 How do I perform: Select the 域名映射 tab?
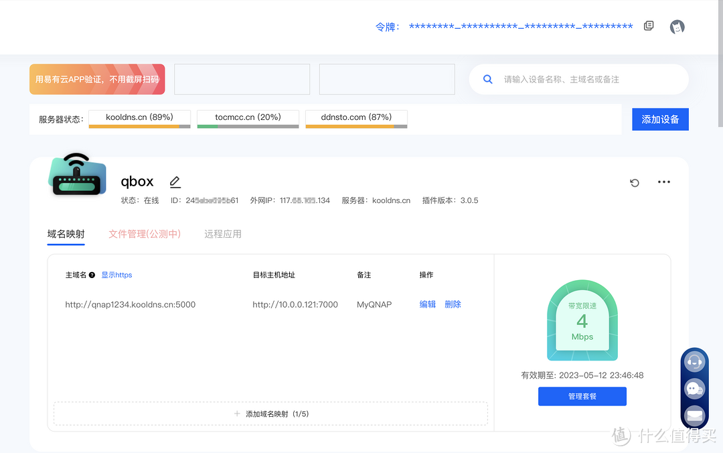pyautogui.click(x=66, y=234)
